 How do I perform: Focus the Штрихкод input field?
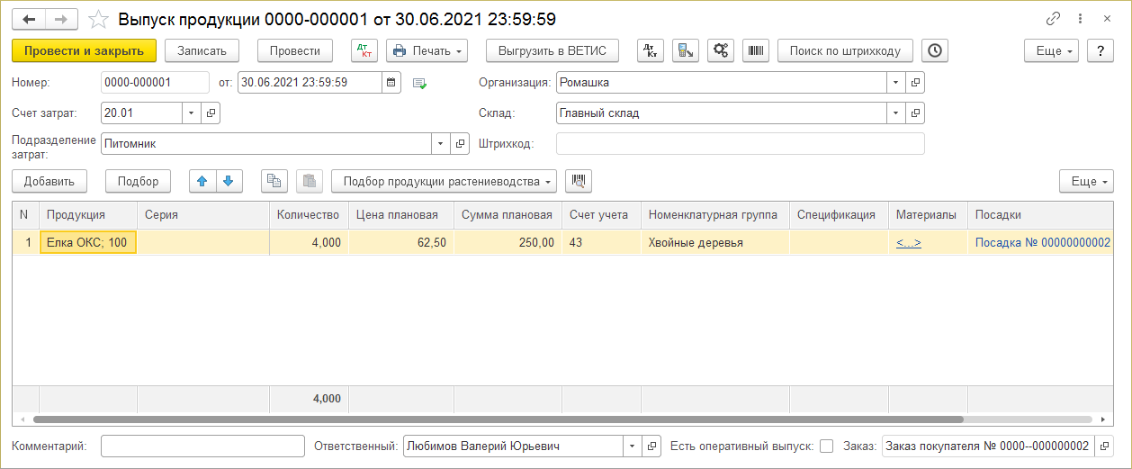pyautogui.click(x=741, y=143)
